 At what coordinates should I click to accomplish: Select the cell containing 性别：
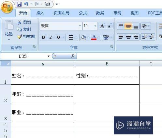[107, 76]
